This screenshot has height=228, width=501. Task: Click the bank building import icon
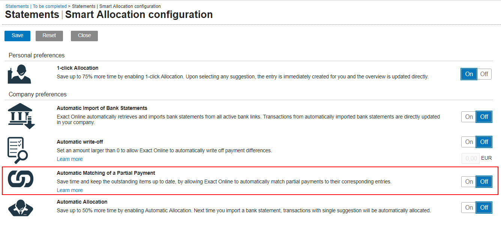[21, 116]
